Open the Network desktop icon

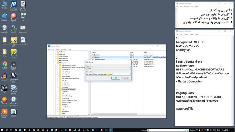tap(4, 17)
